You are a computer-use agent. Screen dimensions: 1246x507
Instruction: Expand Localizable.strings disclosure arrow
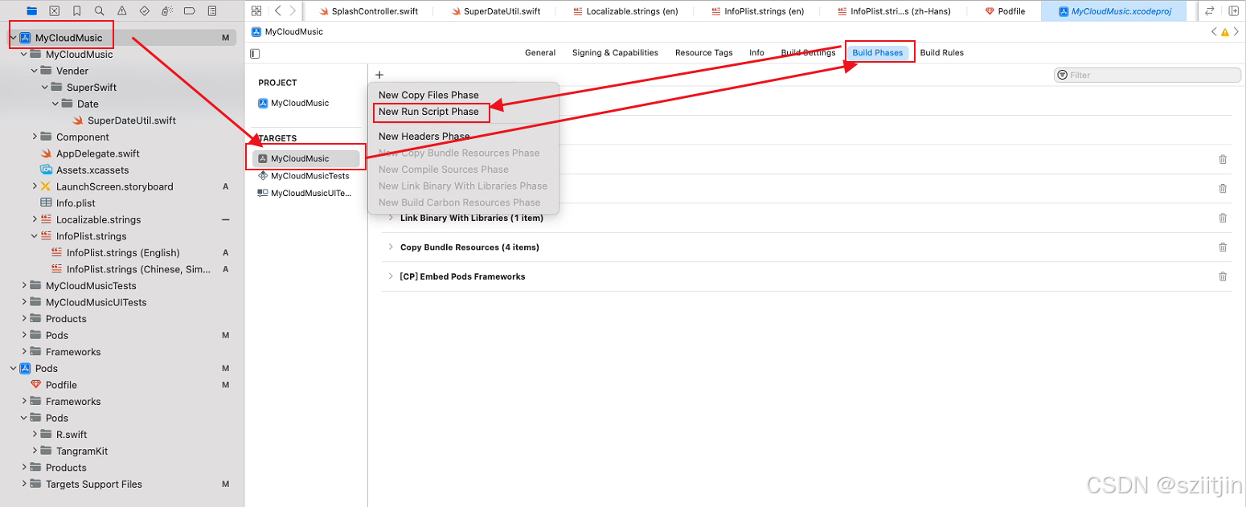35,219
